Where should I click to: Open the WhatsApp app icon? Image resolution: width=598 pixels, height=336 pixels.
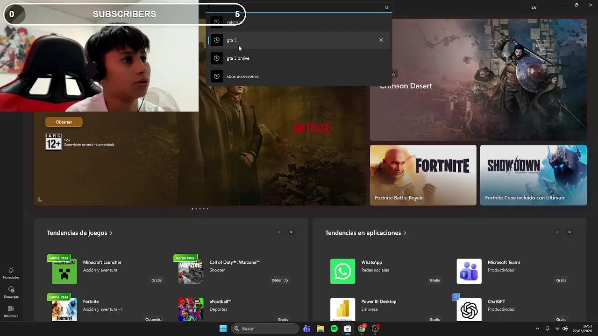pyautogui.click(x=343, y=271)
